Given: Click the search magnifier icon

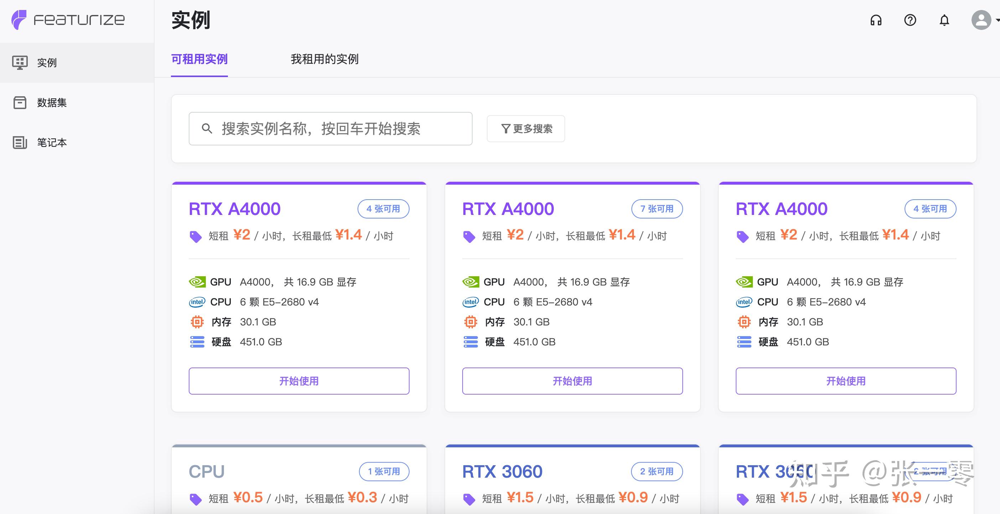Looking at the screenshot, I should pos(207,129).
